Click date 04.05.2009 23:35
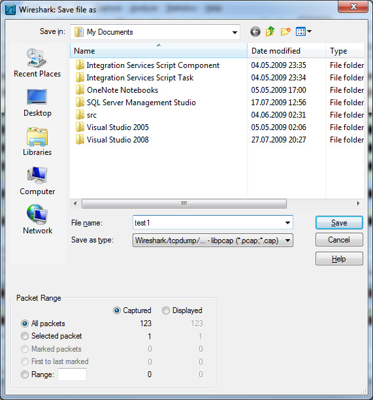This screenshot has width=373, height=400. point(278,65)
